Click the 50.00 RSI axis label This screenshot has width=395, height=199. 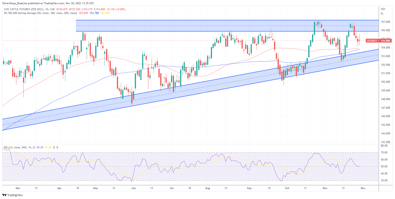(x=385, y=167)
